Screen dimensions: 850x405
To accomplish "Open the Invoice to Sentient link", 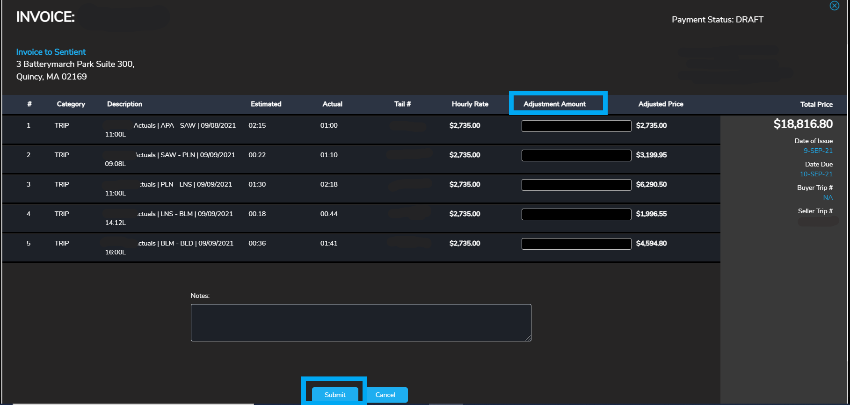I will coord(51,52).
